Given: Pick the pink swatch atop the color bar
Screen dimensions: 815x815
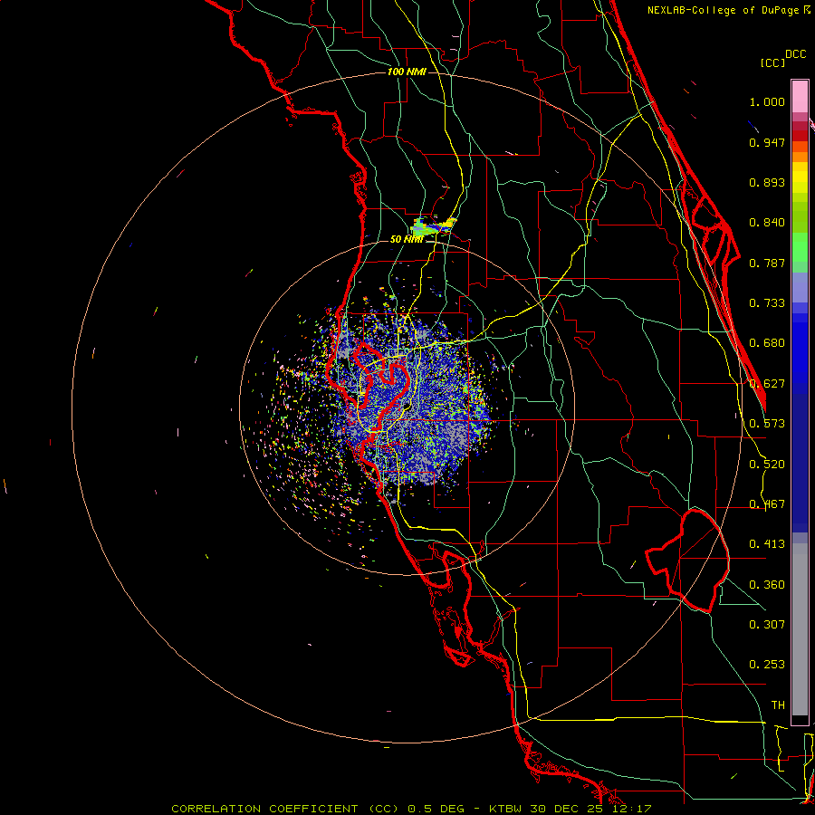Looking at the screenshot, I should tap(800, 96).
